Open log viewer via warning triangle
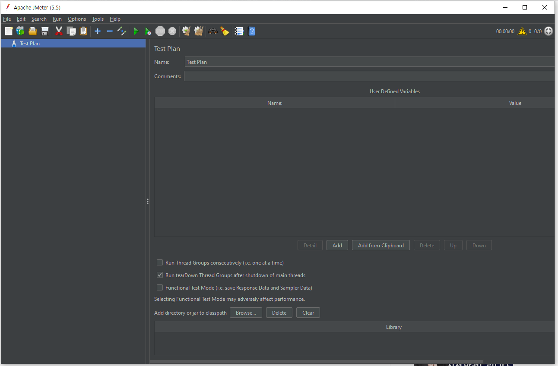Viewport: 558px width, 366px height. pyautogui.click(x=522, y=31)
